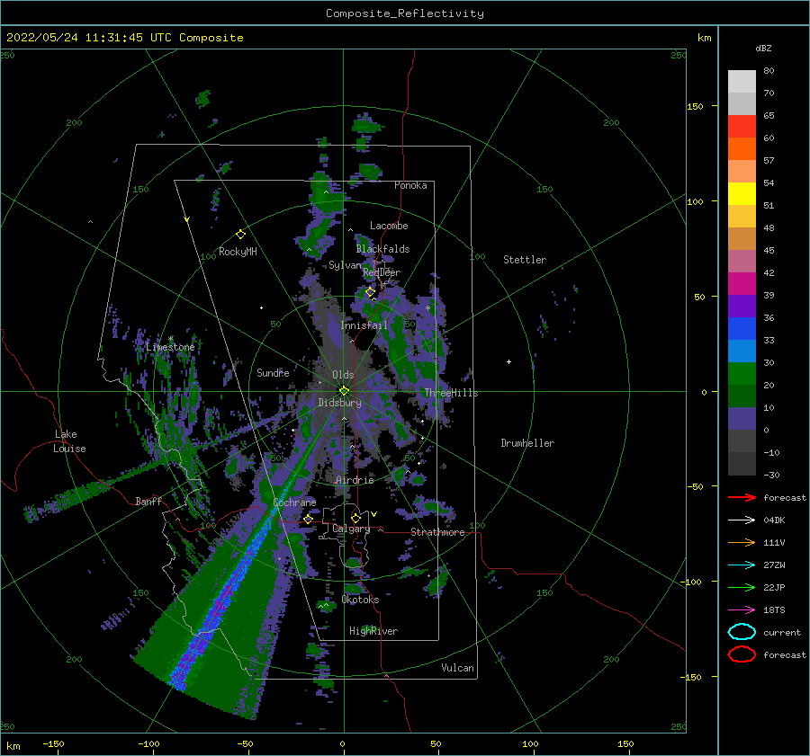The image size is (810, 756).
Task: Click the Innisfail city label
Action: click(364, 325)
